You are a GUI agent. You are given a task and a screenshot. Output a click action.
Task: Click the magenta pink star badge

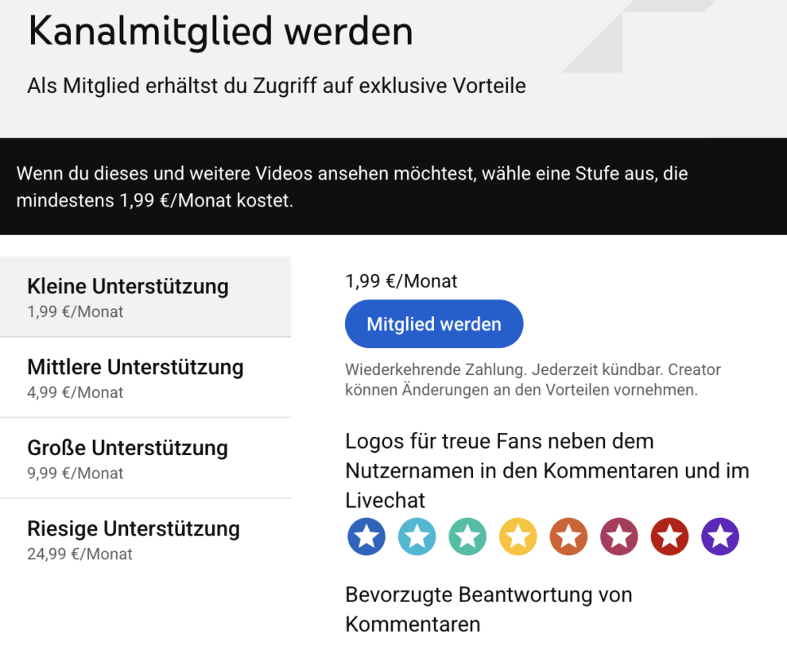pyautogui.click(x=619, y=537)
